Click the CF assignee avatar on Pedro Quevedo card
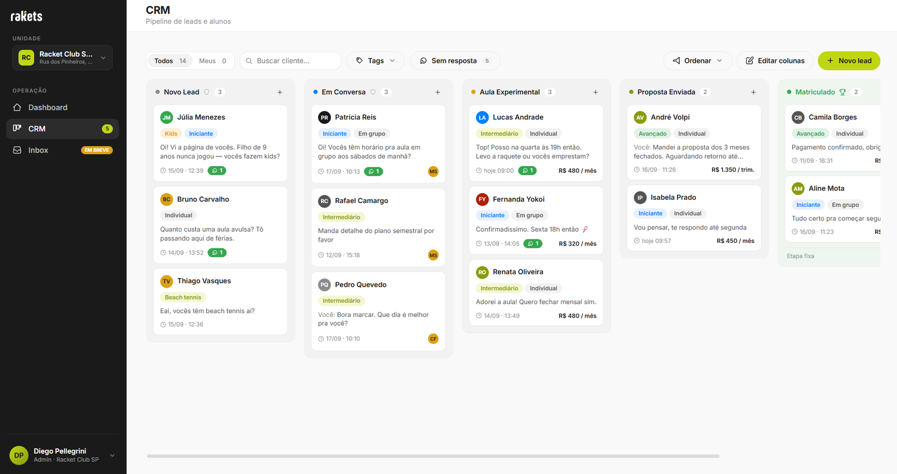897x474 pixels. [433, 339]
